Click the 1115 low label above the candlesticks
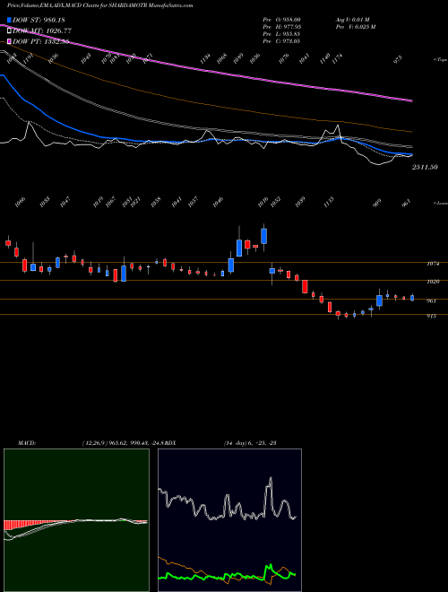 [x=329, y=202]
